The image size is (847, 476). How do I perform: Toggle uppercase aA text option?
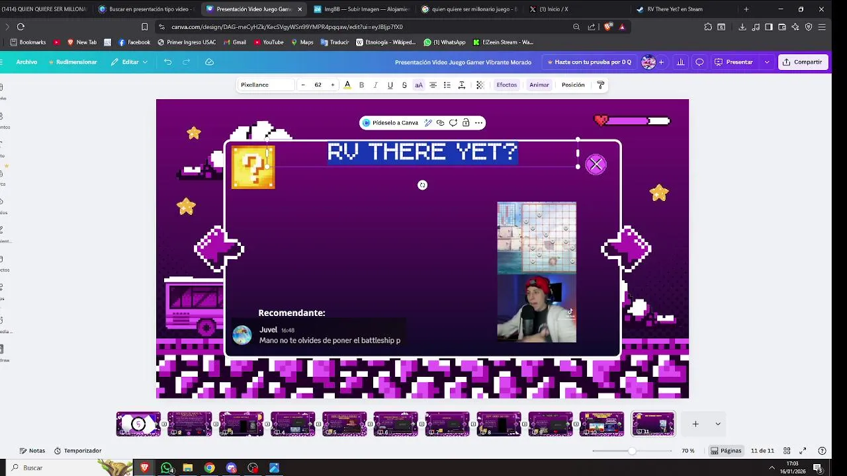pos(419,85)
